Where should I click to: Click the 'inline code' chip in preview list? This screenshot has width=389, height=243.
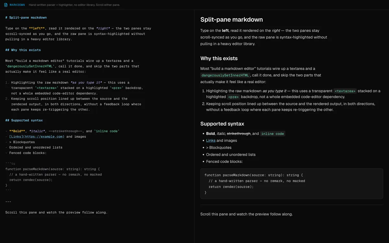pyautogui.click(x=272, y=134)
